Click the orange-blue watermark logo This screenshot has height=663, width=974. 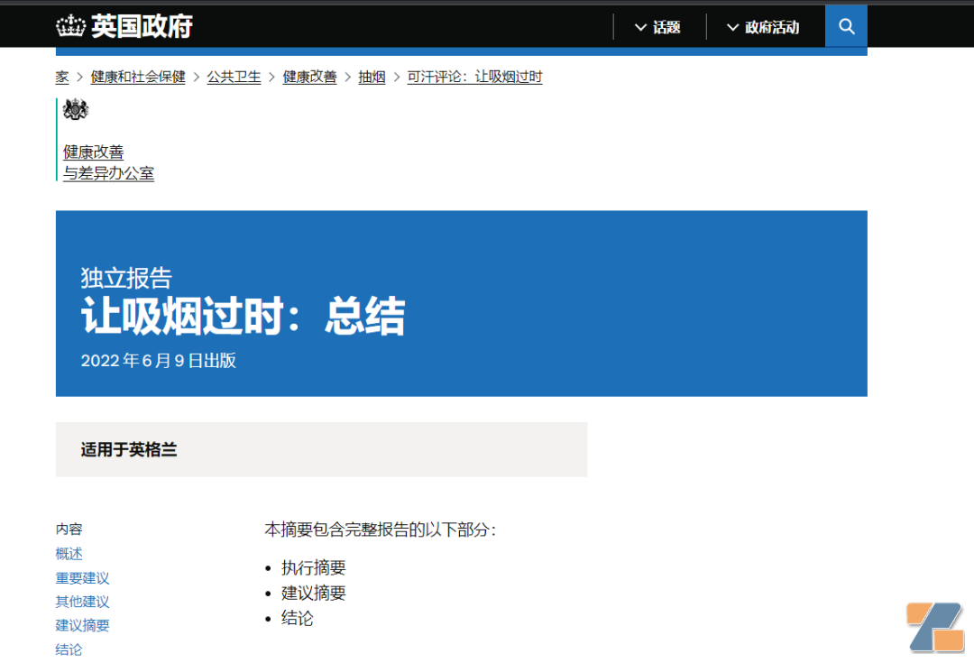point(935,626)
